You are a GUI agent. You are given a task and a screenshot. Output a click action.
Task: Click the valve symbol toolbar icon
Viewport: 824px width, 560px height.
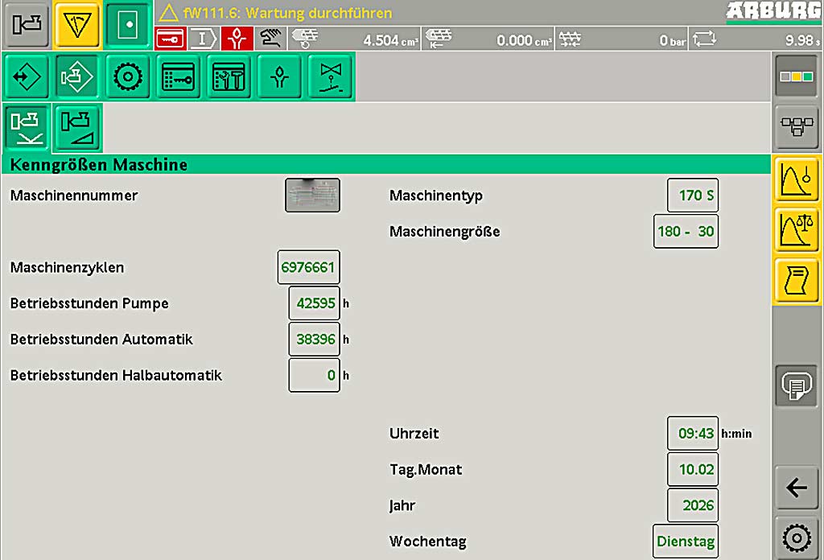pyautogui.click(x=330, y=77)
